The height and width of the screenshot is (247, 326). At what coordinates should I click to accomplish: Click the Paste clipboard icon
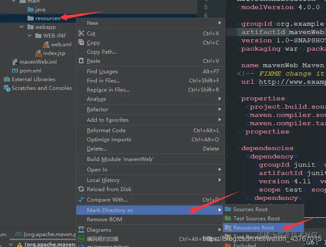click(81, 61)
